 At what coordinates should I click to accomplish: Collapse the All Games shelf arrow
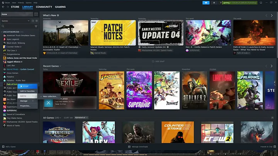pyautogui.click(x=272, y=118)
